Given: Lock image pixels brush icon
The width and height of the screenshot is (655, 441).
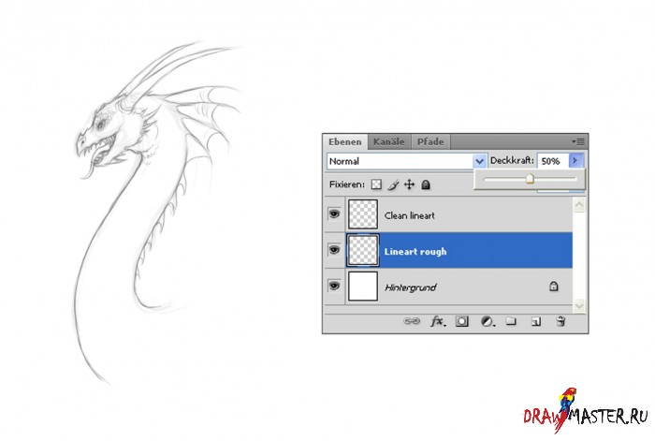Looking at the screenshot, I should (x=393, y=184).
